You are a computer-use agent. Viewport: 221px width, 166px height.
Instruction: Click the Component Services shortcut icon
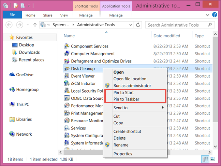[x=67, y=46]
